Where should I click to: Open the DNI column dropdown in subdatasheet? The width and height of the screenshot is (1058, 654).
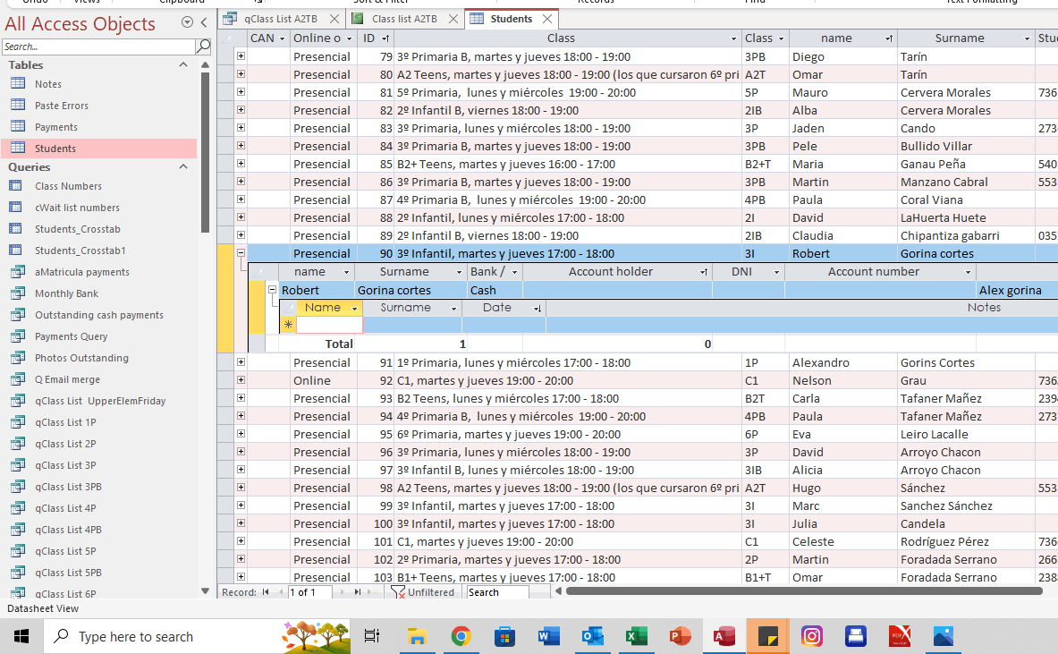click(776, 272)
